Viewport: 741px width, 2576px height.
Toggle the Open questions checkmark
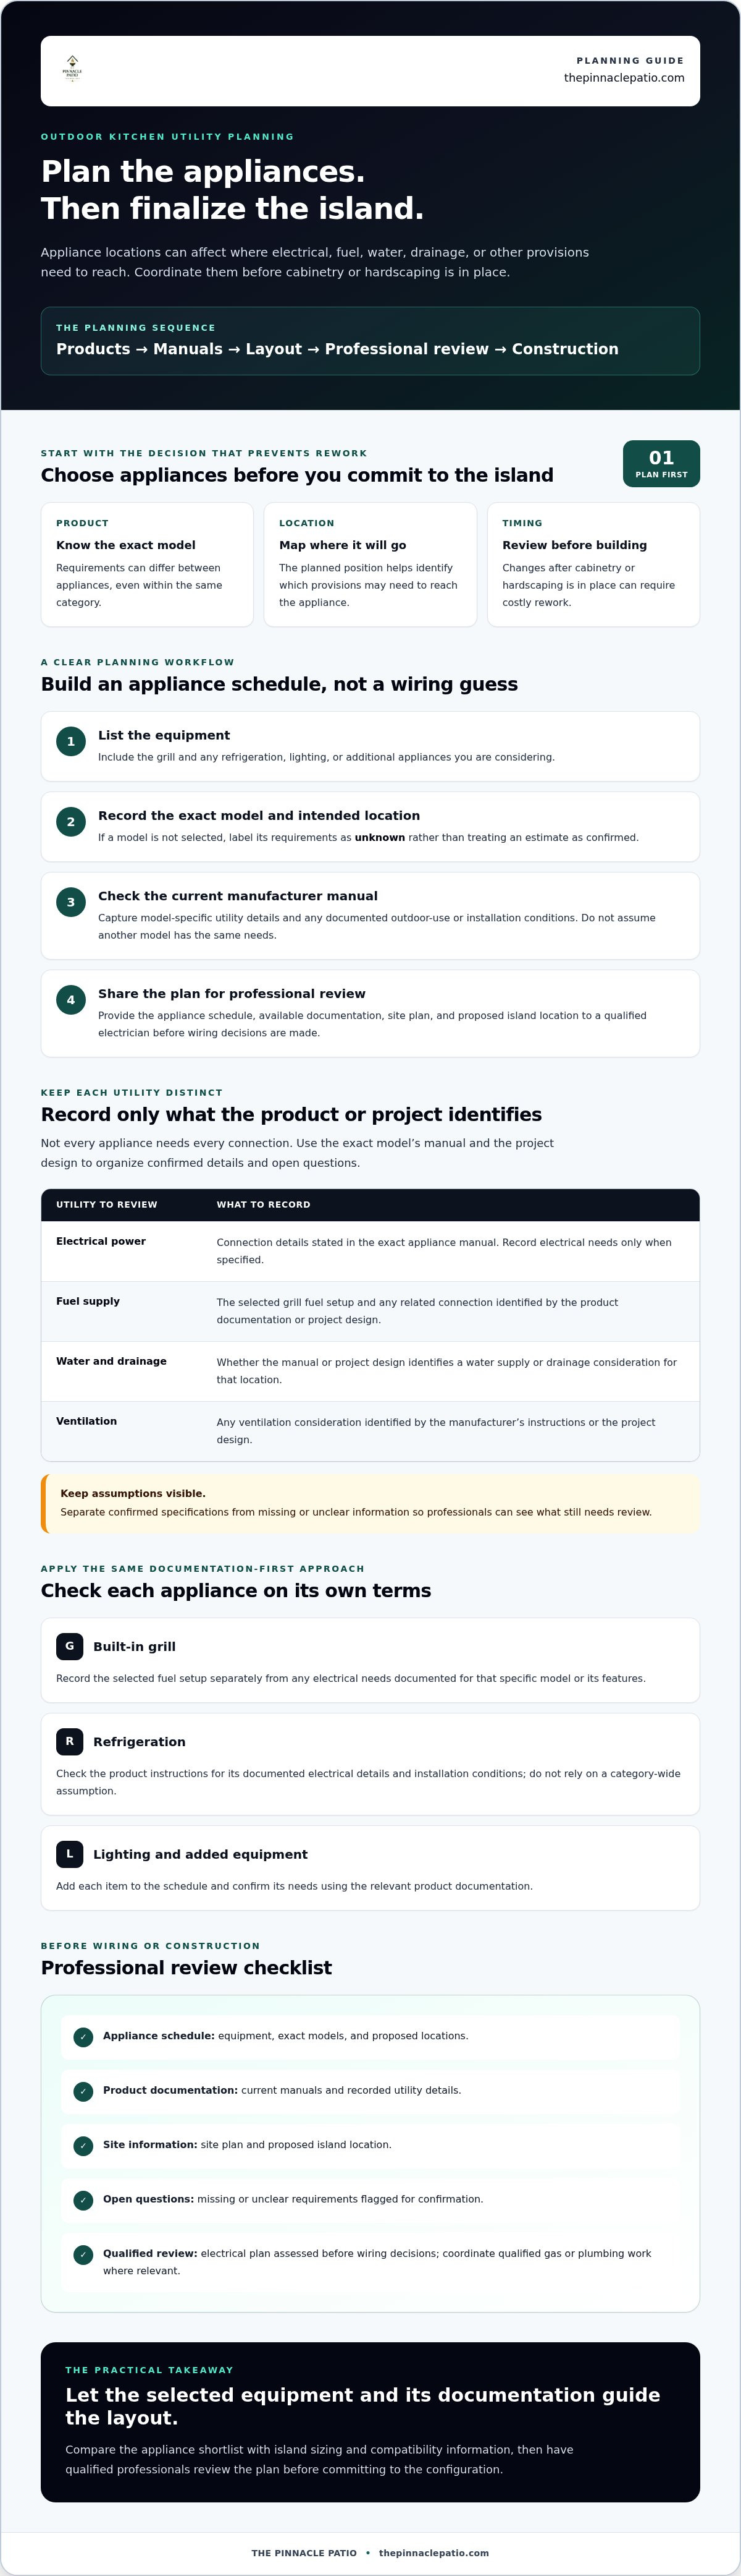click(84, 2199)
